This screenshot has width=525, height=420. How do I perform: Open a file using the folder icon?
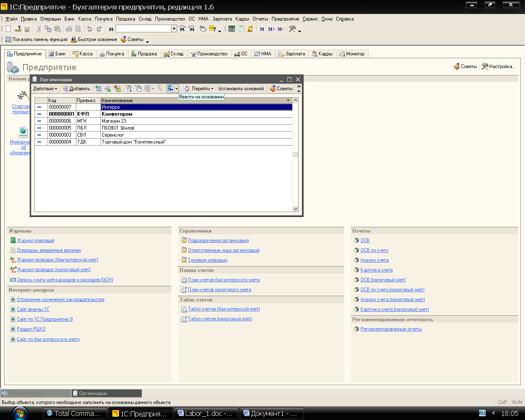pos(18,29)
